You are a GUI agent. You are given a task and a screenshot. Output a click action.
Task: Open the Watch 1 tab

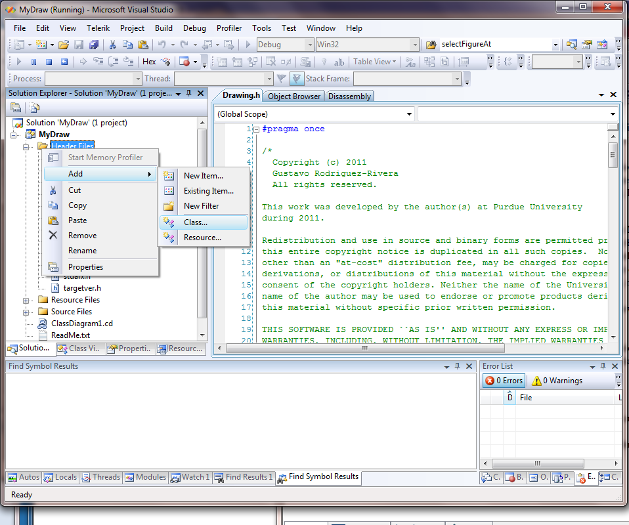tap(190, 477)
